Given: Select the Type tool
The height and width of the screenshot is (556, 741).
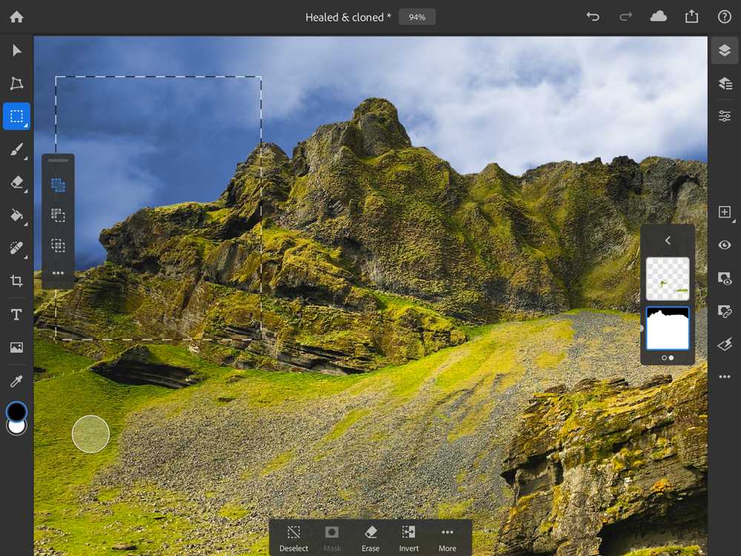Looking at the screenshot, I should point(16,315).
